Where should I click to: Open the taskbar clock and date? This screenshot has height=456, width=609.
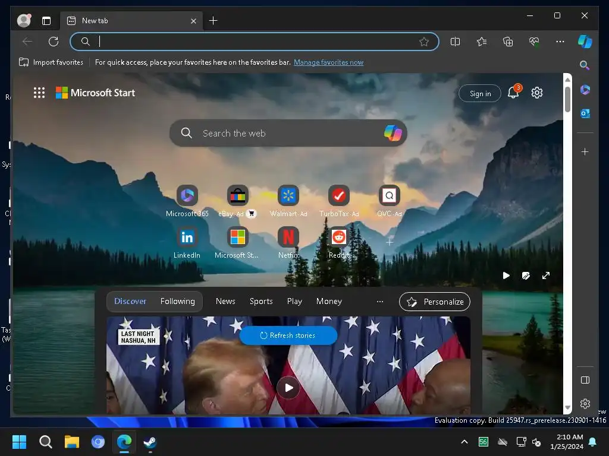click(x=567, y=442)
